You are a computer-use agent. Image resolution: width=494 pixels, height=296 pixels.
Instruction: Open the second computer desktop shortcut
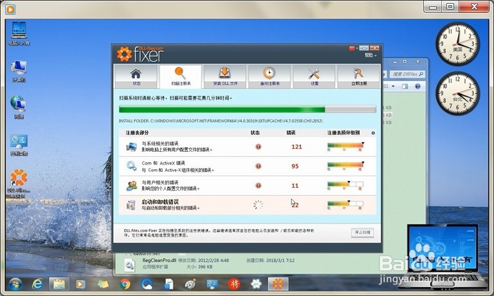[x=19, y=71]
